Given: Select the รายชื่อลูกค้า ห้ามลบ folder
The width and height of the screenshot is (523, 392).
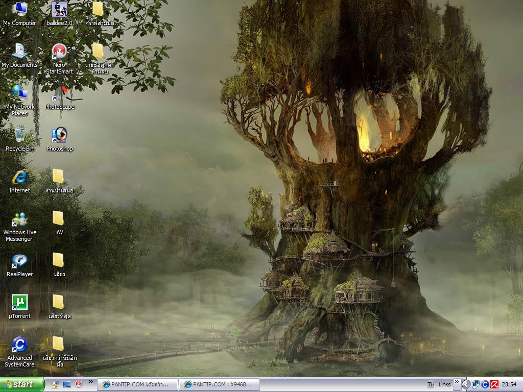Looking at the screenshot, I should (x=100, y=59).
